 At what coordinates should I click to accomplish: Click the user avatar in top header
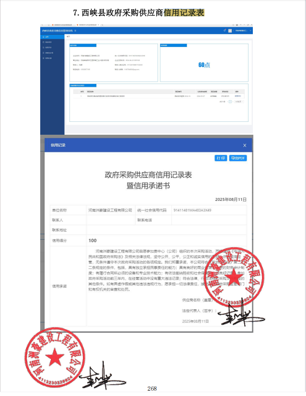click(x=230, y=30)
